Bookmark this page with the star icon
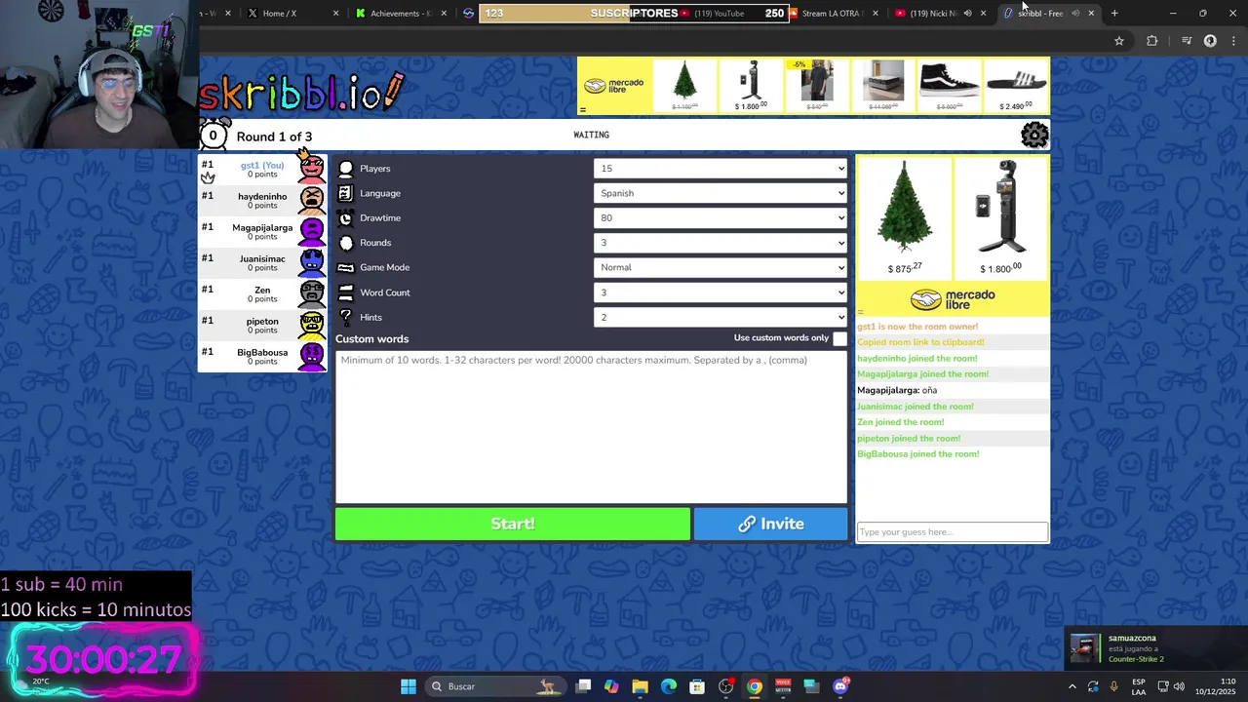The image size is (1248, 702). pos(1119,41)
